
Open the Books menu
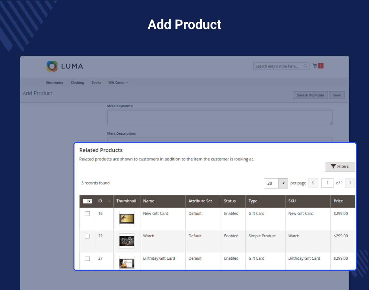coord(96,83)
